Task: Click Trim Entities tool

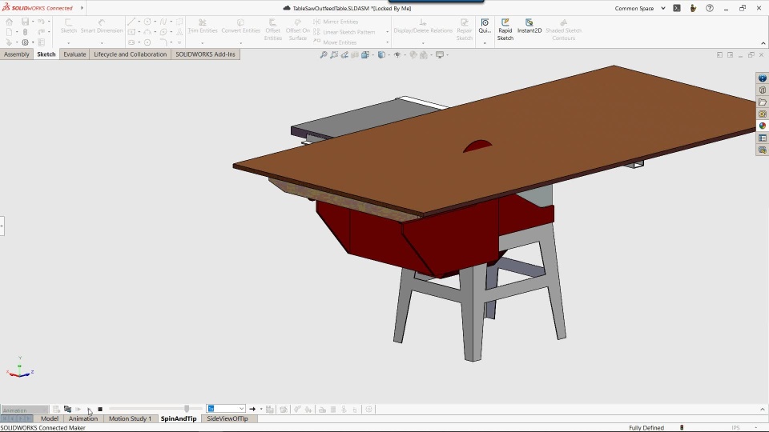Action: coord(203,26)
